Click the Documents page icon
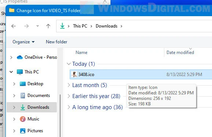Viewport: 212px width, 137px height. pyautogui.click(x=23, y=95)
